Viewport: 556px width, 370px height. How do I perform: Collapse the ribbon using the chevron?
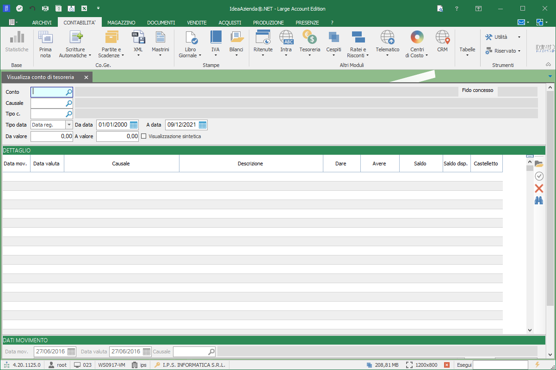point(549,65)
